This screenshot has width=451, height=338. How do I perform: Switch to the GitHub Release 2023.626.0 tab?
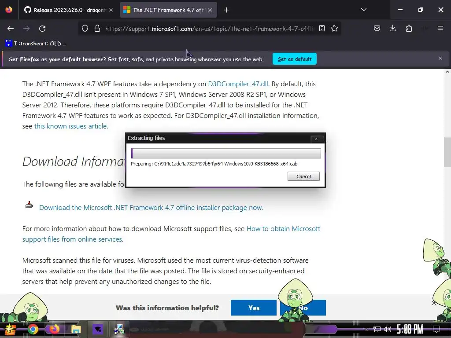(68, 10)
